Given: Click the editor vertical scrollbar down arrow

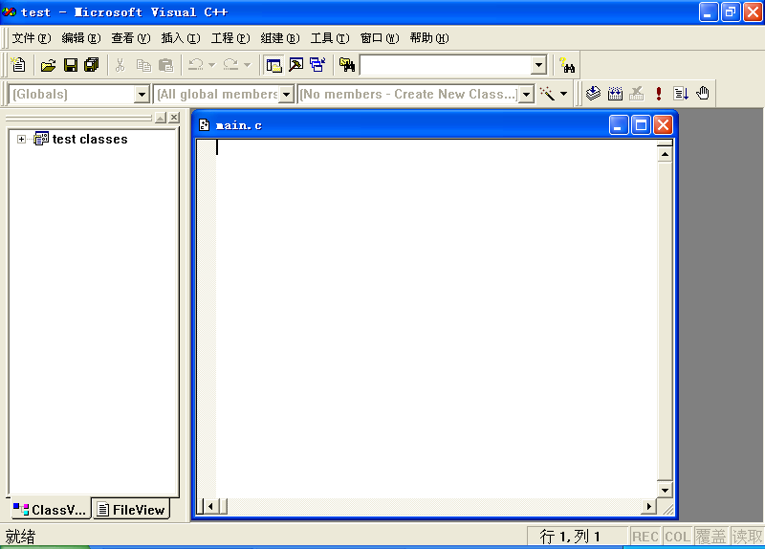Looking at the screenshot, I should (665, 490).
